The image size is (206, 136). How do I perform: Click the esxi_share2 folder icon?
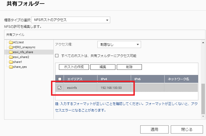pos(11,57)
